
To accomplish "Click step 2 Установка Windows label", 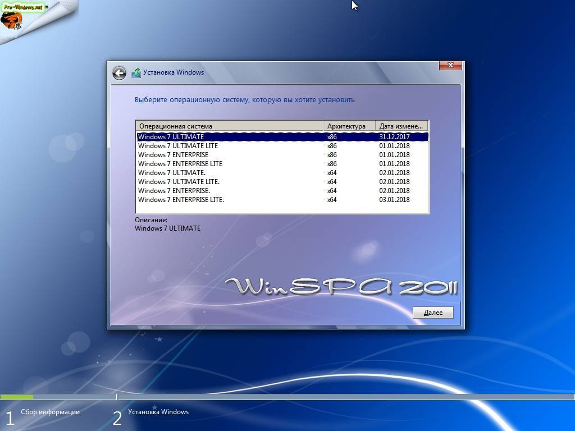I will click(158, 412).
